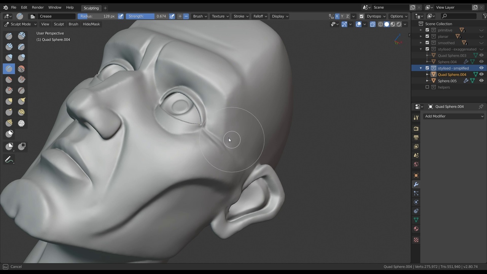Select the Mask brush tool
The height and width of the screenshot is (274, 487).
[x=9, y=133]
